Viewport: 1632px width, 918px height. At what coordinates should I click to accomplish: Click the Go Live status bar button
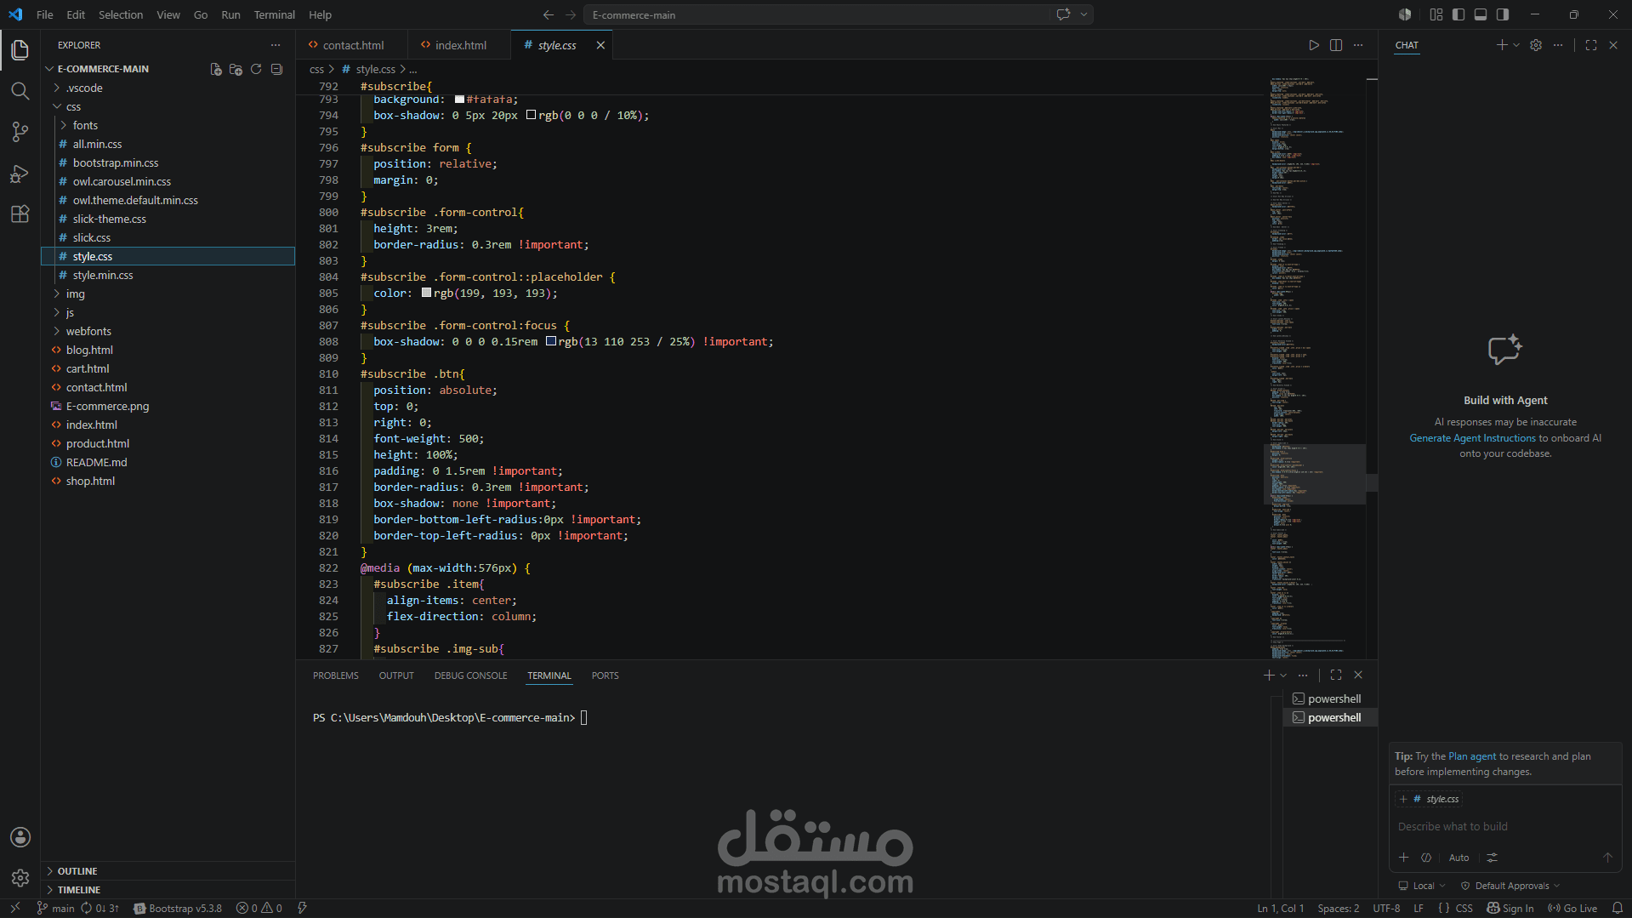coord(1572,908)
